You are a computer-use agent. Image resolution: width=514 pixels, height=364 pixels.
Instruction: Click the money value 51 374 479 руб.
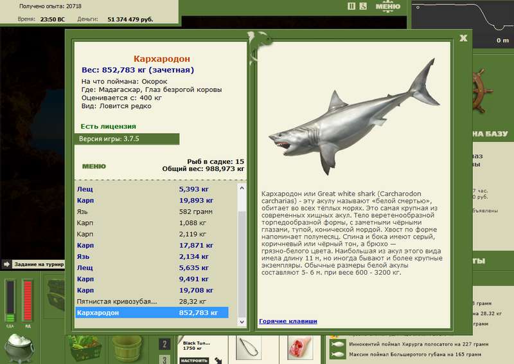pyautogui.click(x=130, y=19)
